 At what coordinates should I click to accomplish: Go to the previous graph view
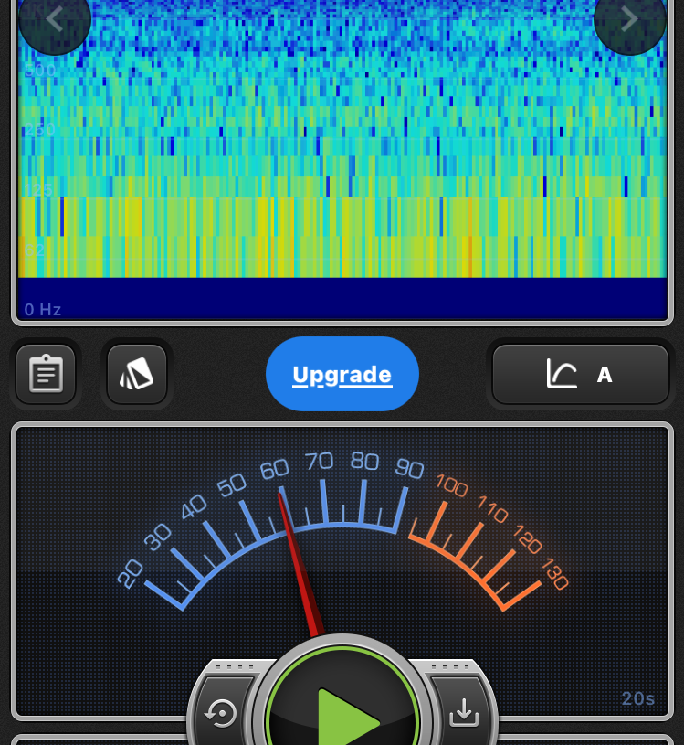tap(54, 19)
